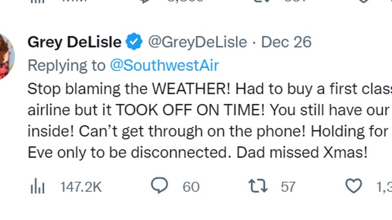Visit the @GreyDeLisle handle
This screenshot has width=392, height=220.
tap(198, 42)
